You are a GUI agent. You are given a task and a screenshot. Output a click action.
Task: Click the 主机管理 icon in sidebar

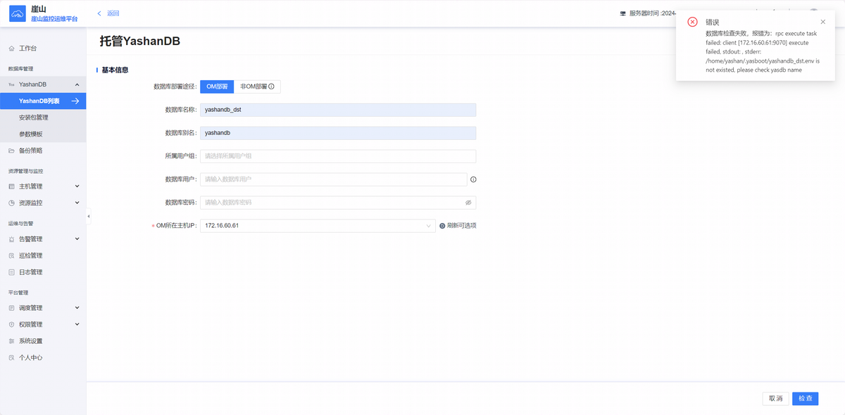point(11,186)
